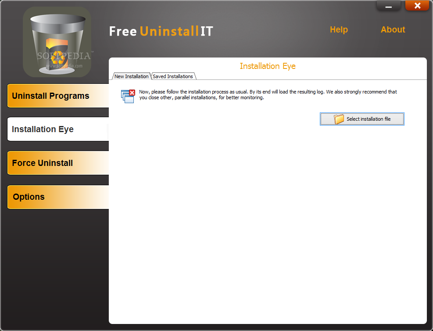
Task: Click the Free Uninstall It trash can logo
Action: [x=57, y=42]
